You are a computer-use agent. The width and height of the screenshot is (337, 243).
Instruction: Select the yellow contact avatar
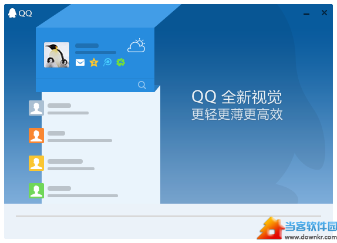click(x=36, y=163)
